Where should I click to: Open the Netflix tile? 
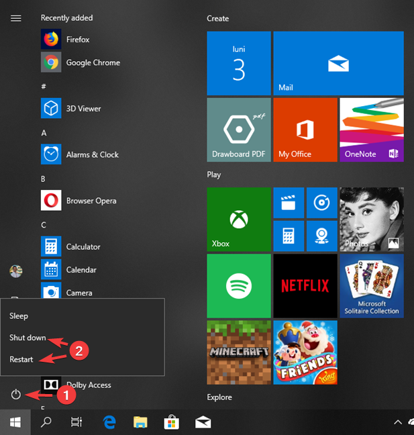click(x=305, y=285)
